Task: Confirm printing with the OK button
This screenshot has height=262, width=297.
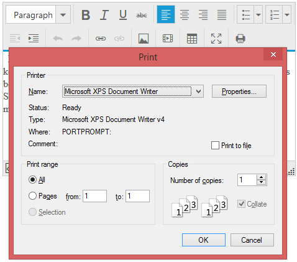Action: [x=204, y=240]
